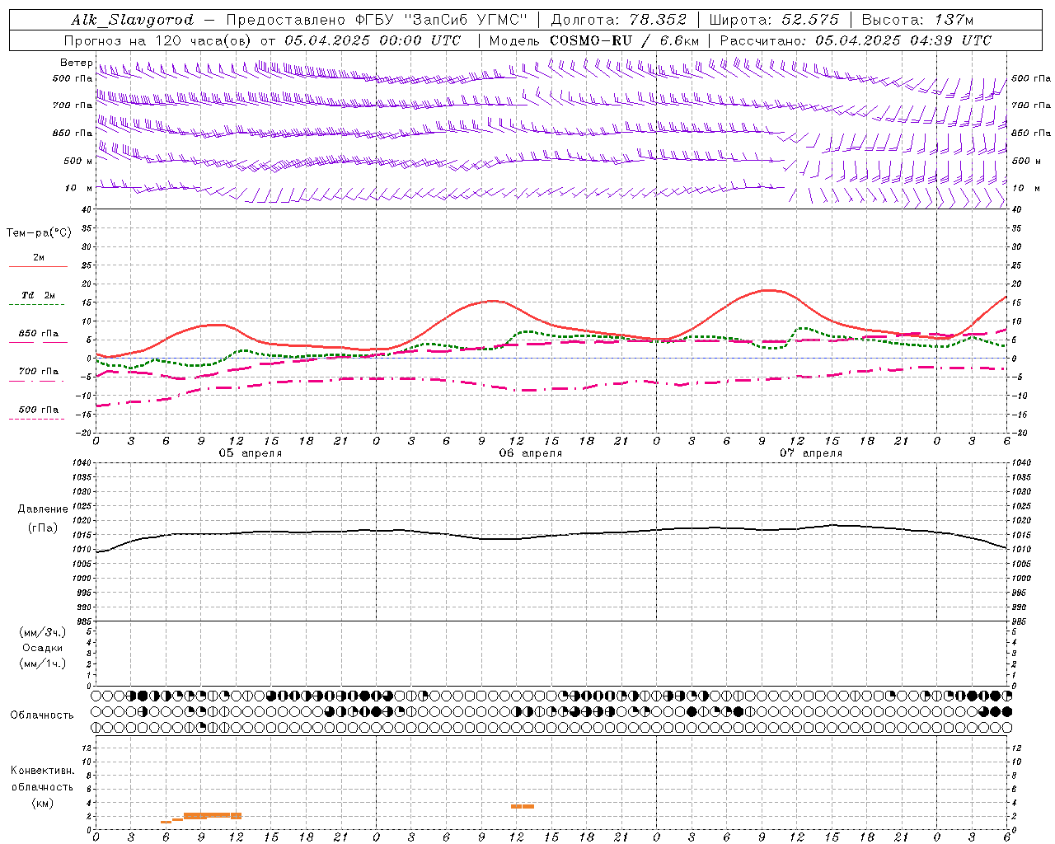Click the elevation text "Высота: 137м"
Screen dimensions: 1055x844
click(x=917, y=20)
